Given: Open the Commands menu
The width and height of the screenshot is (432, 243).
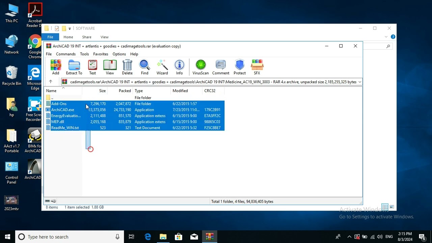Looking at the screenshot, I should click(66, 54).
